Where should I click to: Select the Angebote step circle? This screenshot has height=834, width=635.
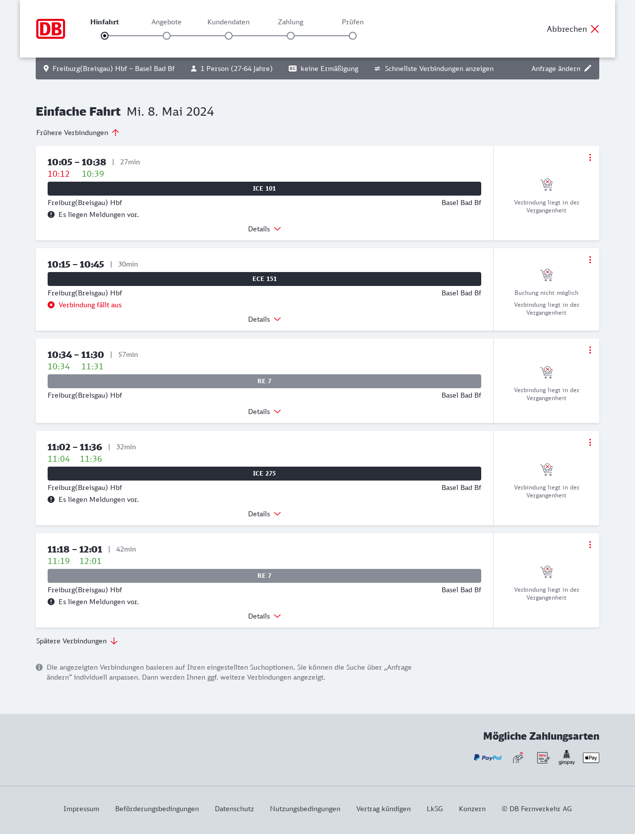click(x=167, y=36)
